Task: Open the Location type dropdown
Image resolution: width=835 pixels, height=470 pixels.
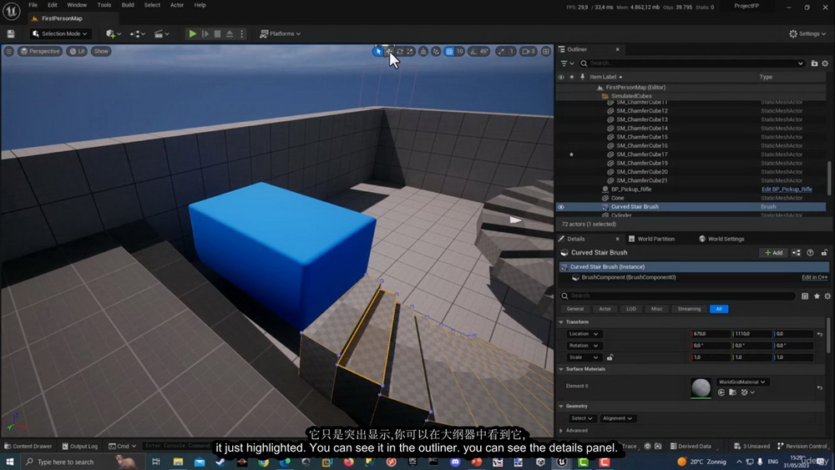Action: pos(584,334)
